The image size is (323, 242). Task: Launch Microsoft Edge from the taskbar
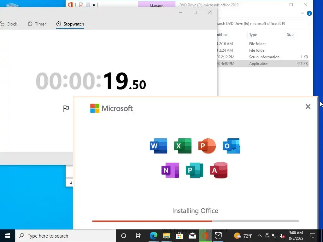154,236
